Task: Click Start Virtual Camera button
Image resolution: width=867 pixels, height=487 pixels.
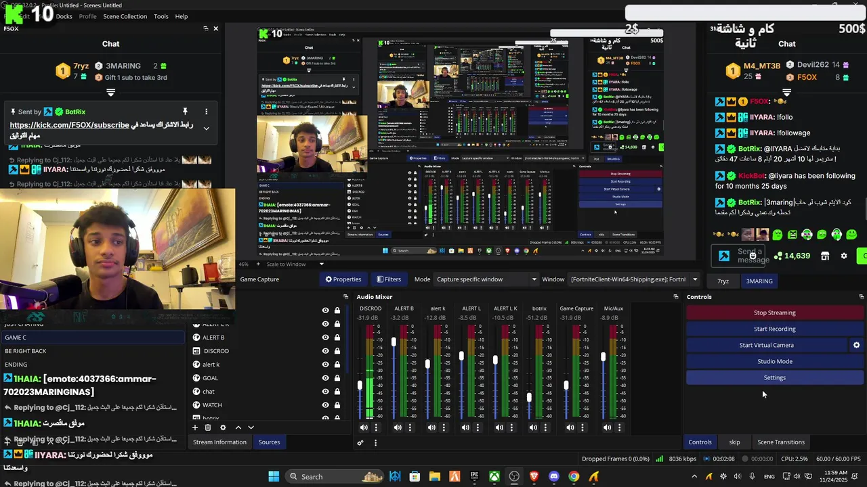Action: point(767,345)
